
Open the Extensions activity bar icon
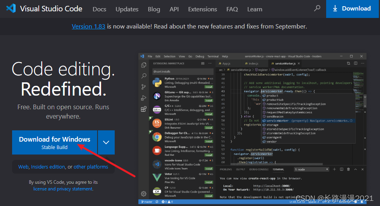tap(144, 109)
